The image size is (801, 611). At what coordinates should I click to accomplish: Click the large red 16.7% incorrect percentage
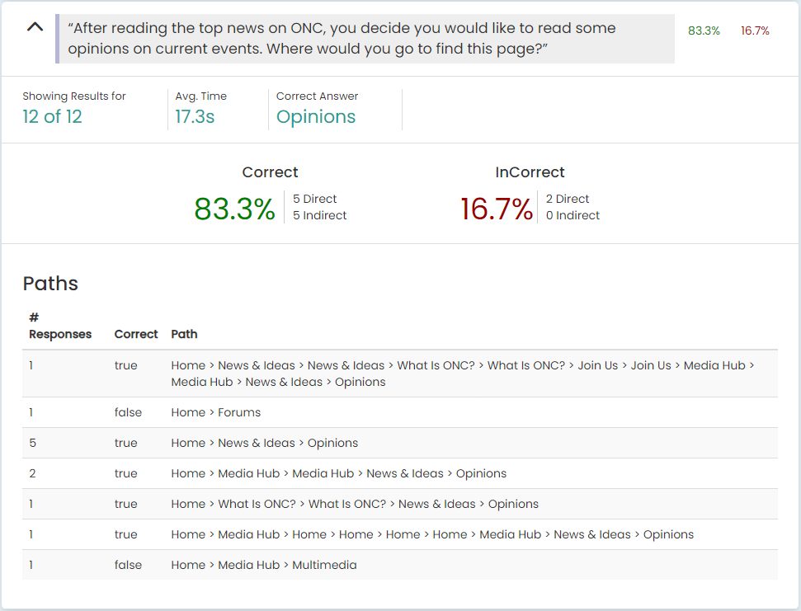(x=497, y=209)
